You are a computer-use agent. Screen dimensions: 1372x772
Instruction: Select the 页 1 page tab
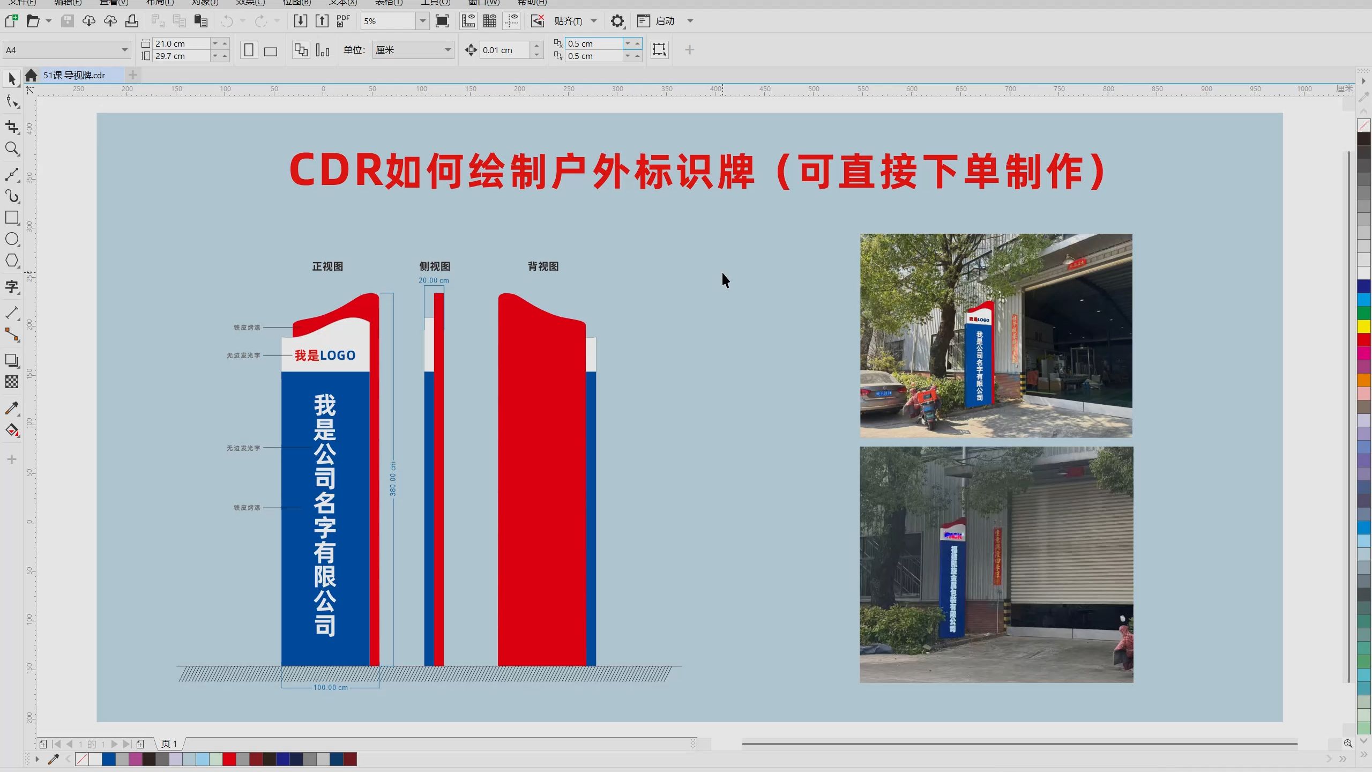pyautogui.click(x=169, y=744)
